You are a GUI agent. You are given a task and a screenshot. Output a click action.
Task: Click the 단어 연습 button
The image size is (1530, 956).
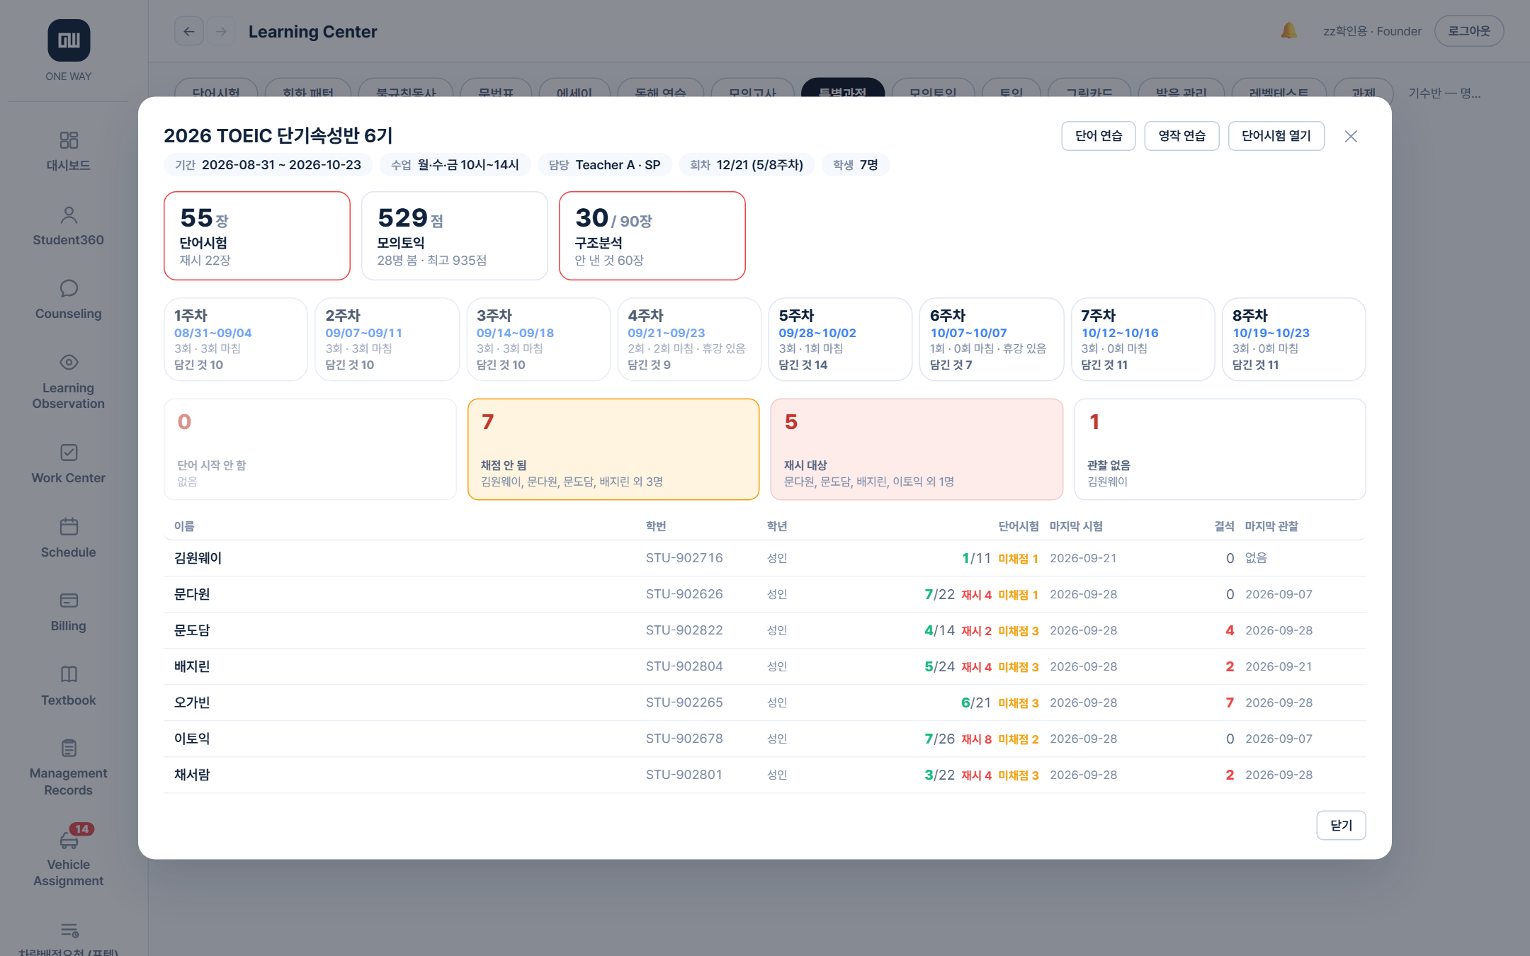[x=1098, y=136]
